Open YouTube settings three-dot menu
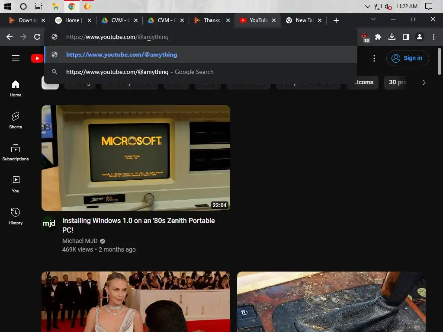443x332 pixels. click(374, 58)
